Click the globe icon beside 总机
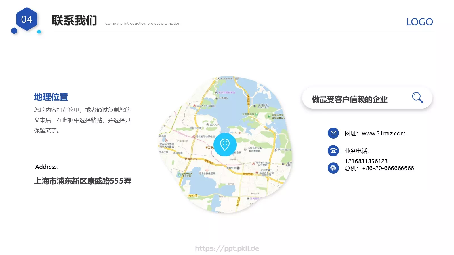 [333, 168]
